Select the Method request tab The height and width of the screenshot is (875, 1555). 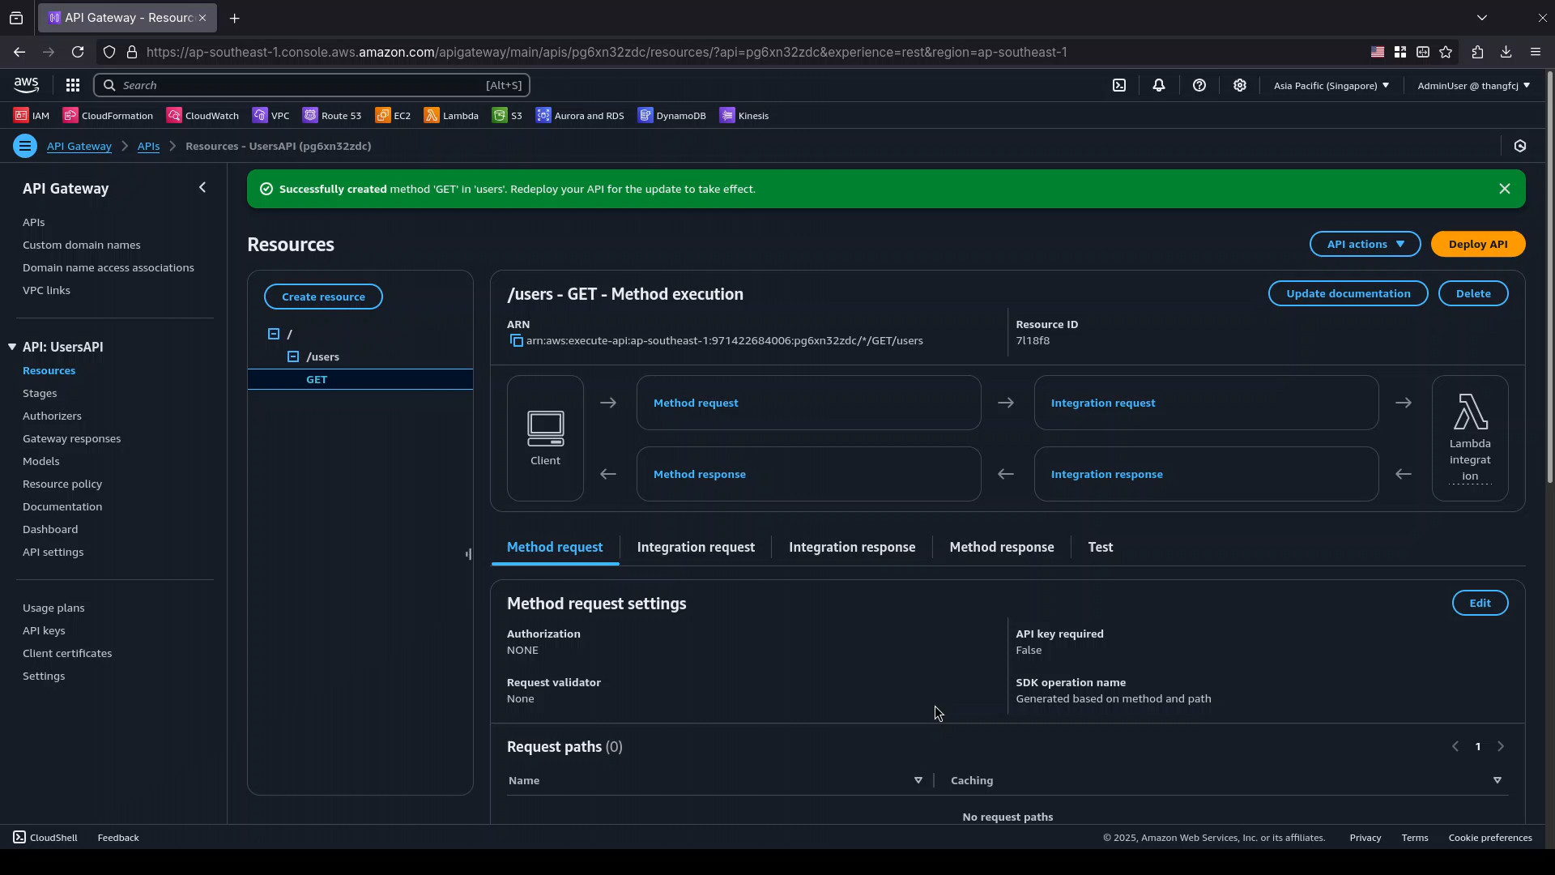coord(555,548)
